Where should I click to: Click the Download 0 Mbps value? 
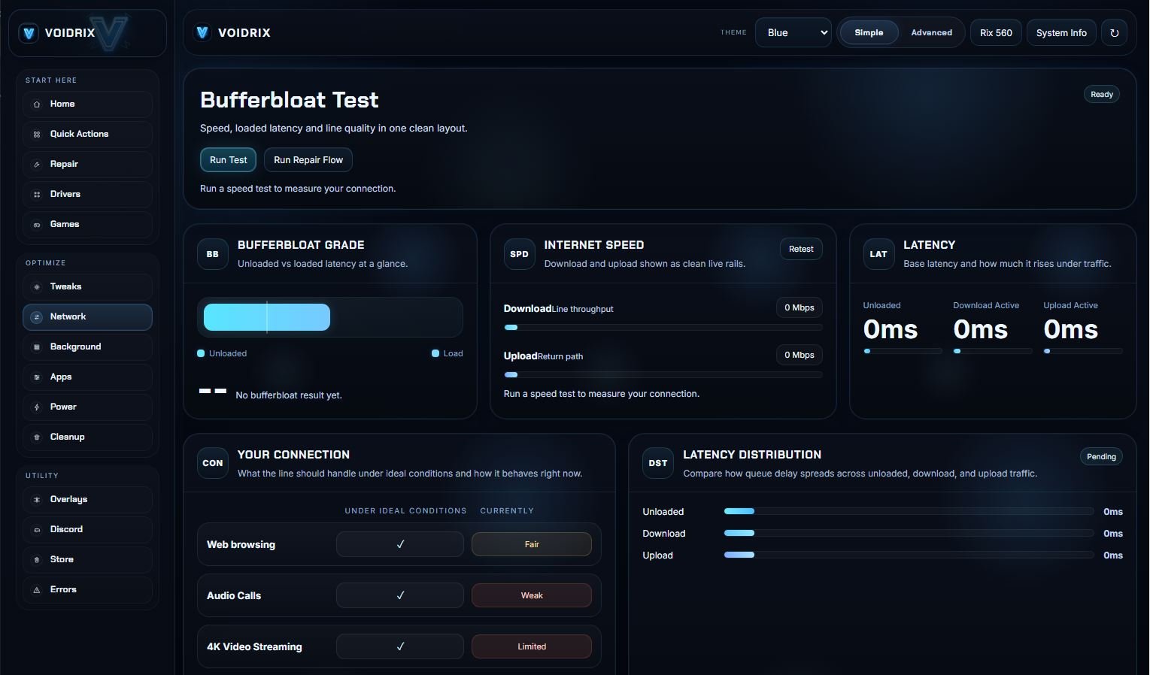[799, 307]
